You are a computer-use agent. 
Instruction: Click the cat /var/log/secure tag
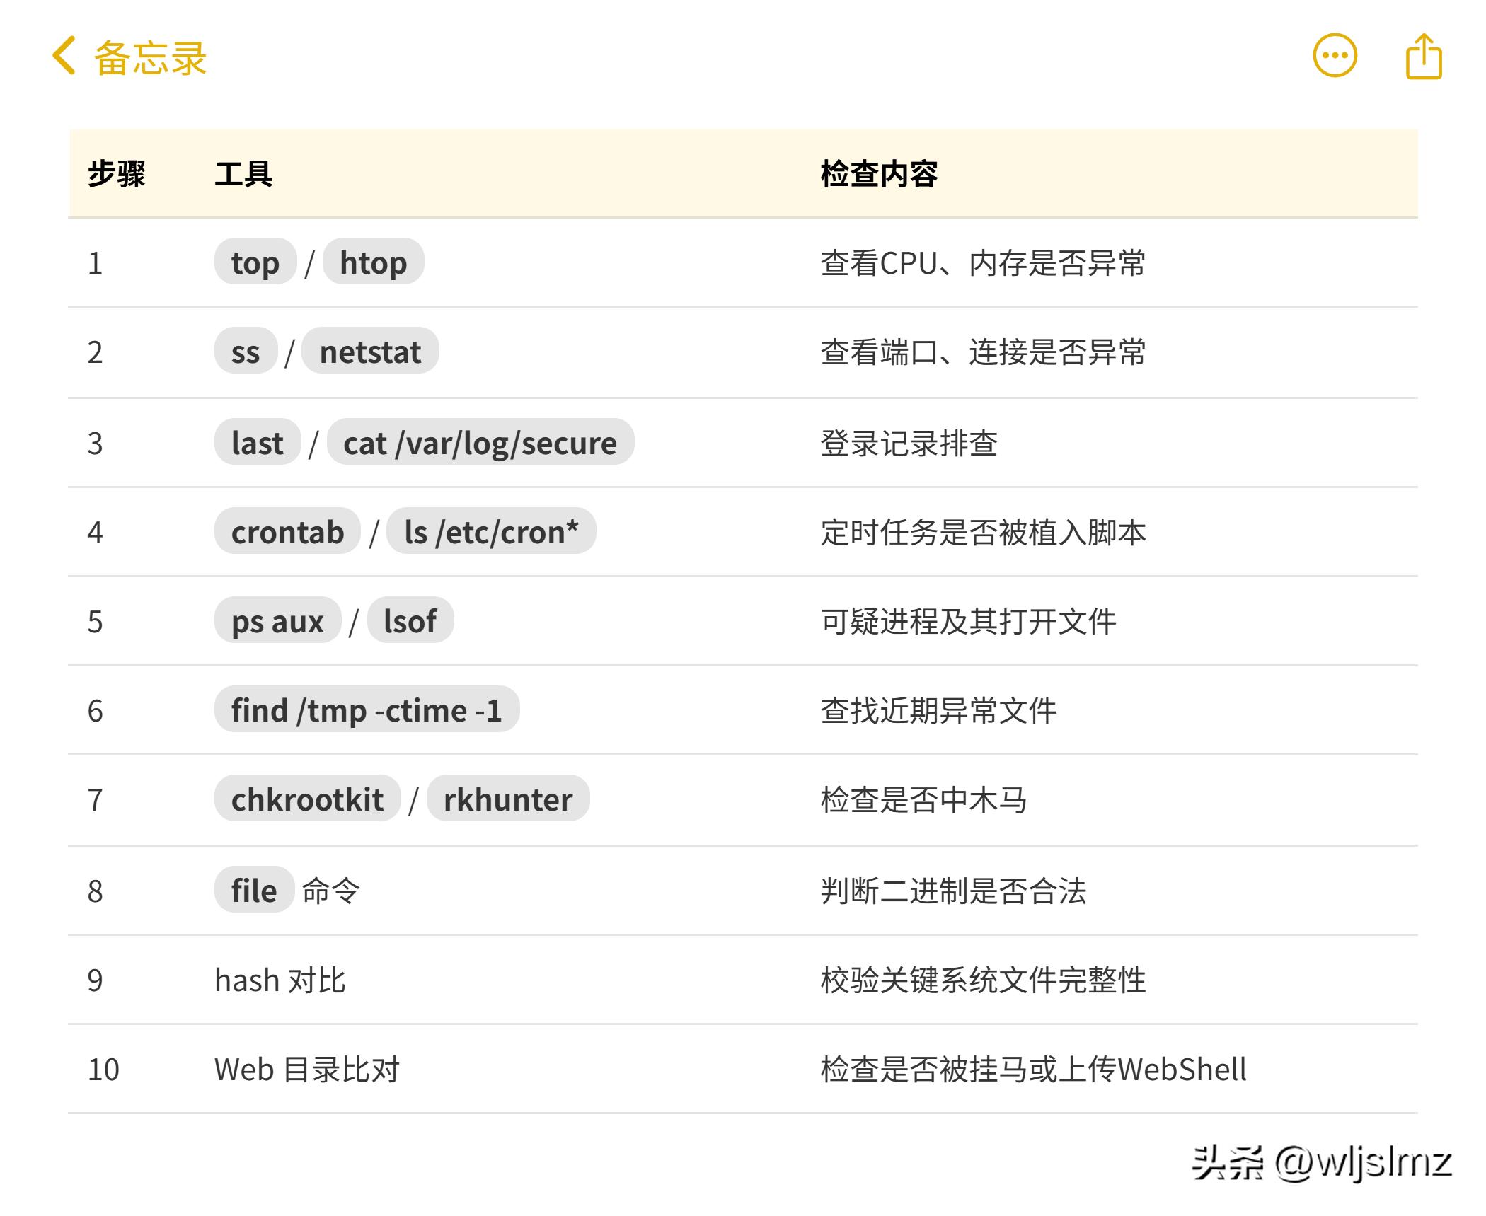(481, 442)
